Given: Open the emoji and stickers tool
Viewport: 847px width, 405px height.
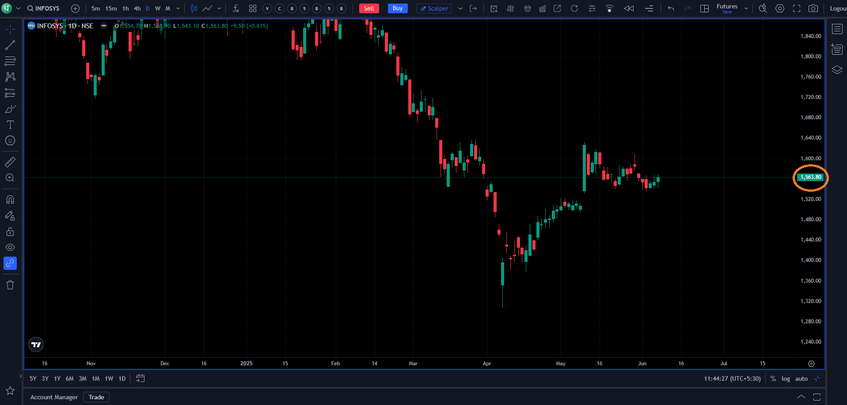Looking at the screenshot, I should click(10, 140).
